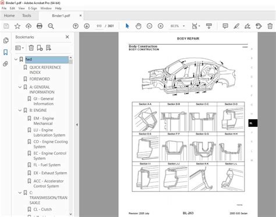Click the current page number field
276x217 pixels.
click(99, 26)
